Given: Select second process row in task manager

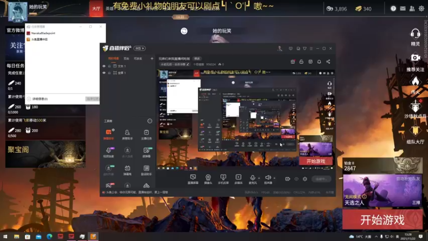Looking at the screenshot, I should tap(37, 39).
